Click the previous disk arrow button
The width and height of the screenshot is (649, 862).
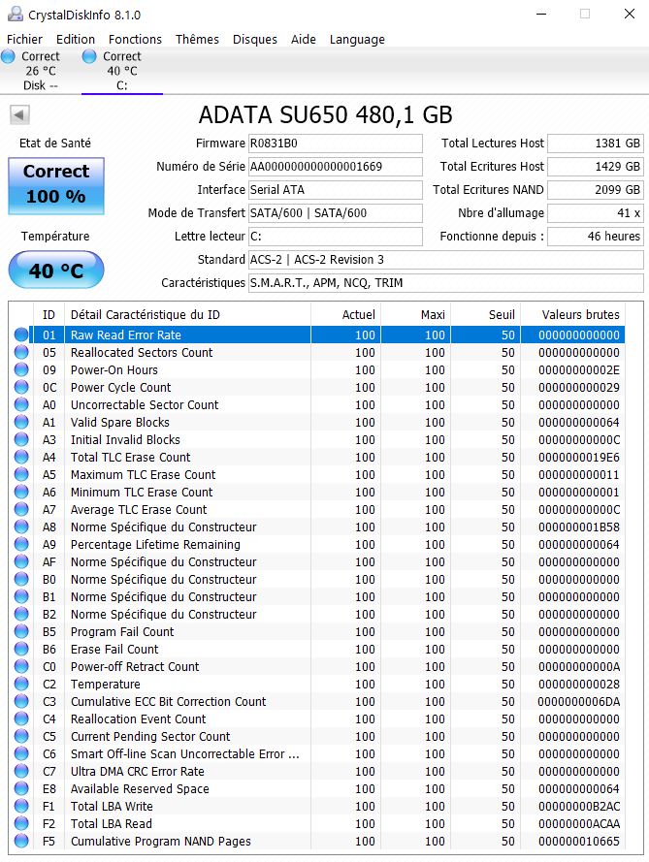19,114
